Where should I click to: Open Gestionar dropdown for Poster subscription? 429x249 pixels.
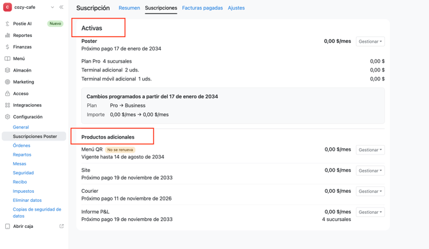pyautogui.click(x=370, y=41)
